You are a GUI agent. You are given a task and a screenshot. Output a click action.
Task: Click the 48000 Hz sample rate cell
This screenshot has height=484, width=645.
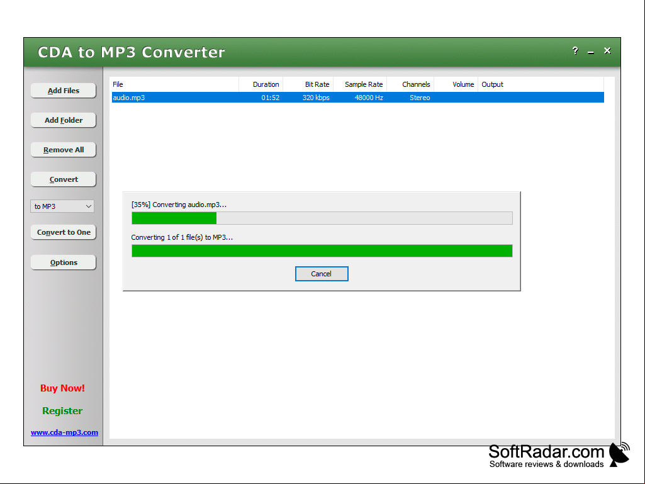tap(369, 98)
